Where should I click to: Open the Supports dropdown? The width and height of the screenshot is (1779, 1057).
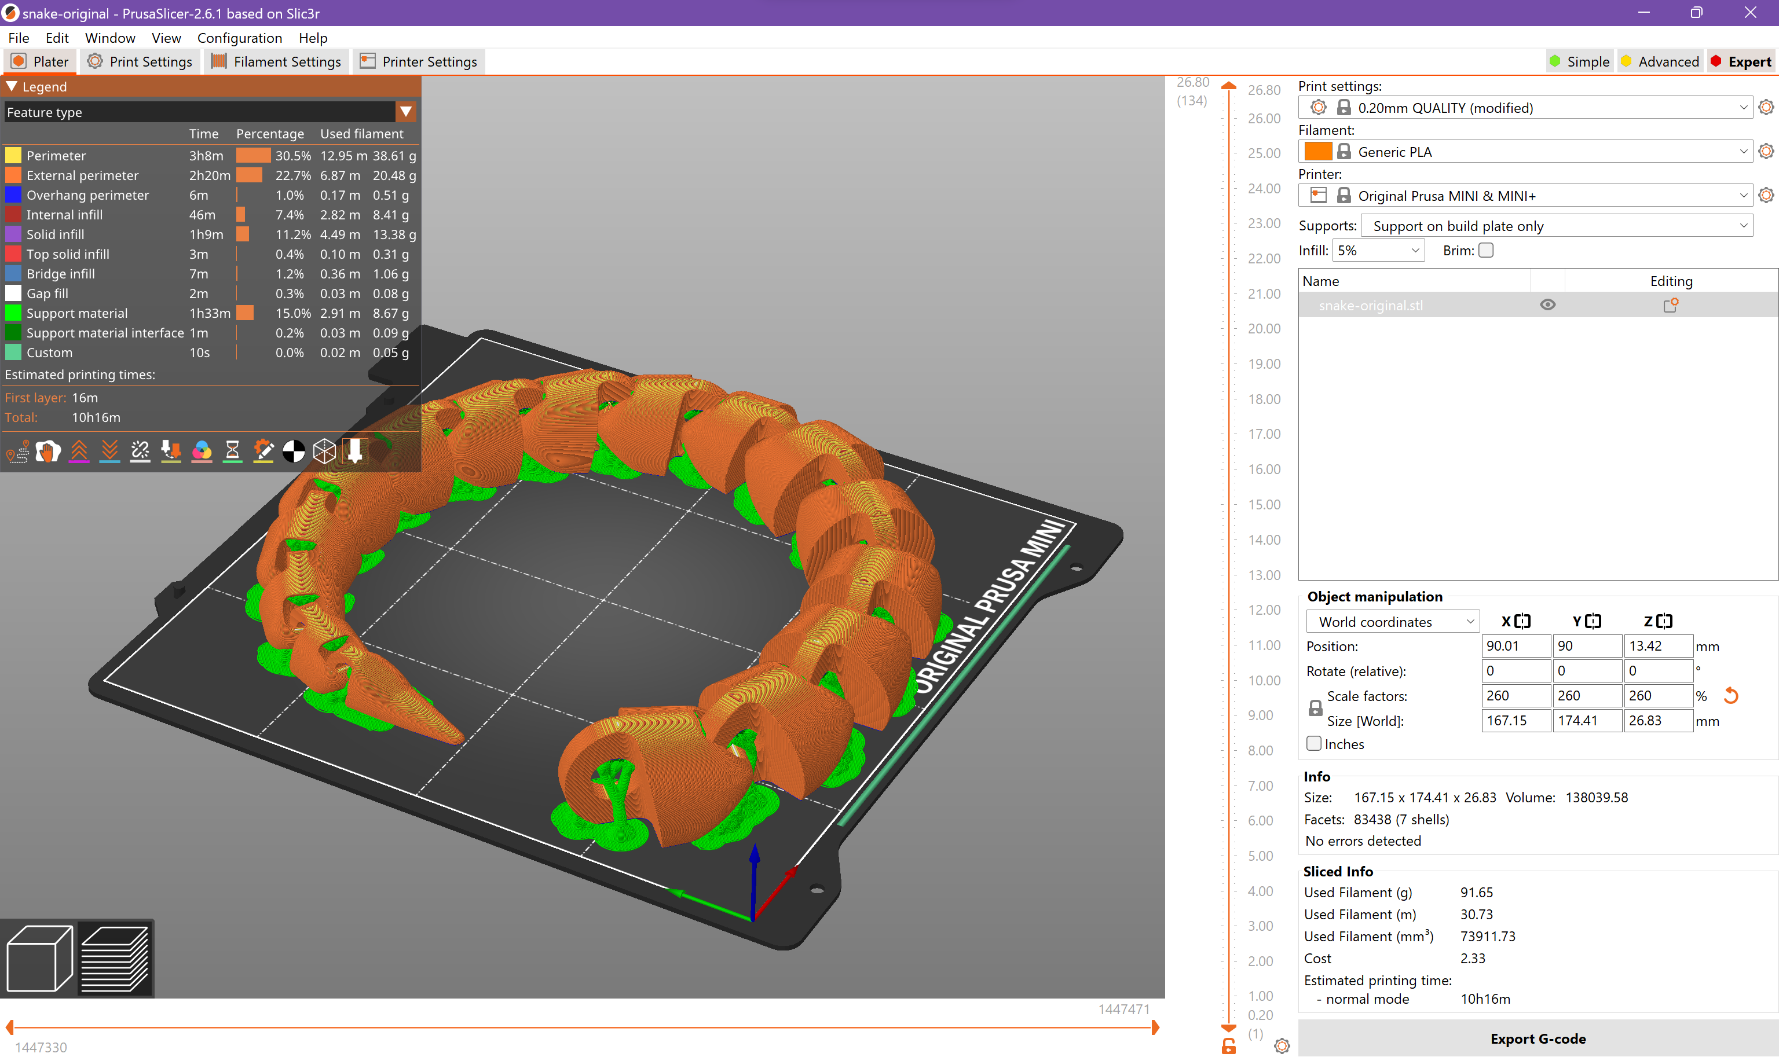coord(1556,226)
